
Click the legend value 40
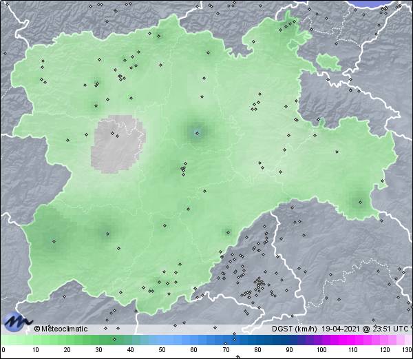[130, 350]
